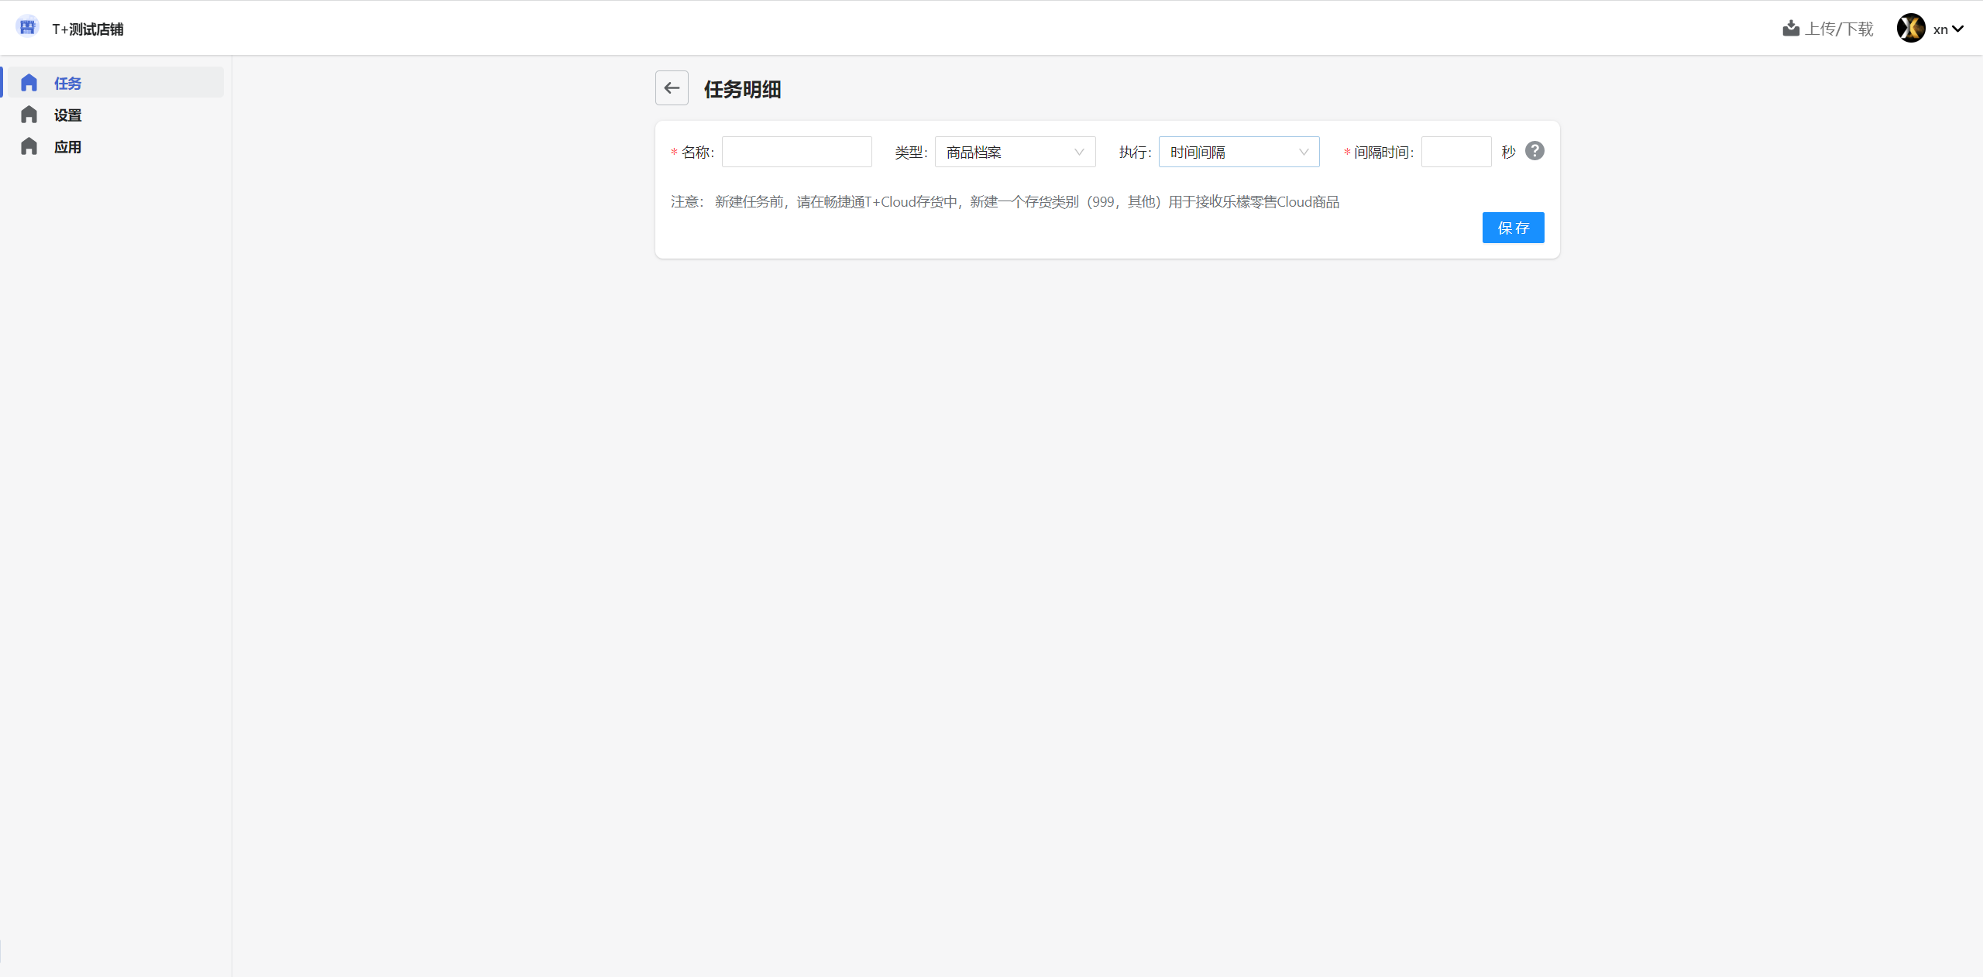
Task: Click the home icon next to 应用
Action: (x=29, y=146)
